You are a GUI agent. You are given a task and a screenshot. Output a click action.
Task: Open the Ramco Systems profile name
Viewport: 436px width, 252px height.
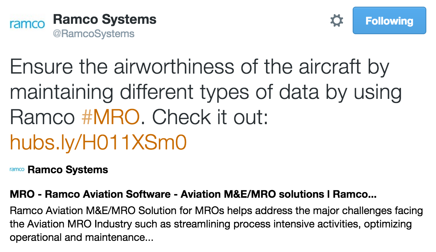tap(105, 19)
